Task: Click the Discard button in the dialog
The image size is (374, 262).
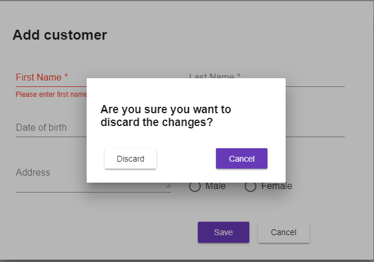Action: point(130,159)
